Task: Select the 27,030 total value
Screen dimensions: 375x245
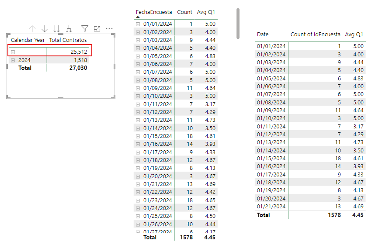Action: tap(78, 68)
